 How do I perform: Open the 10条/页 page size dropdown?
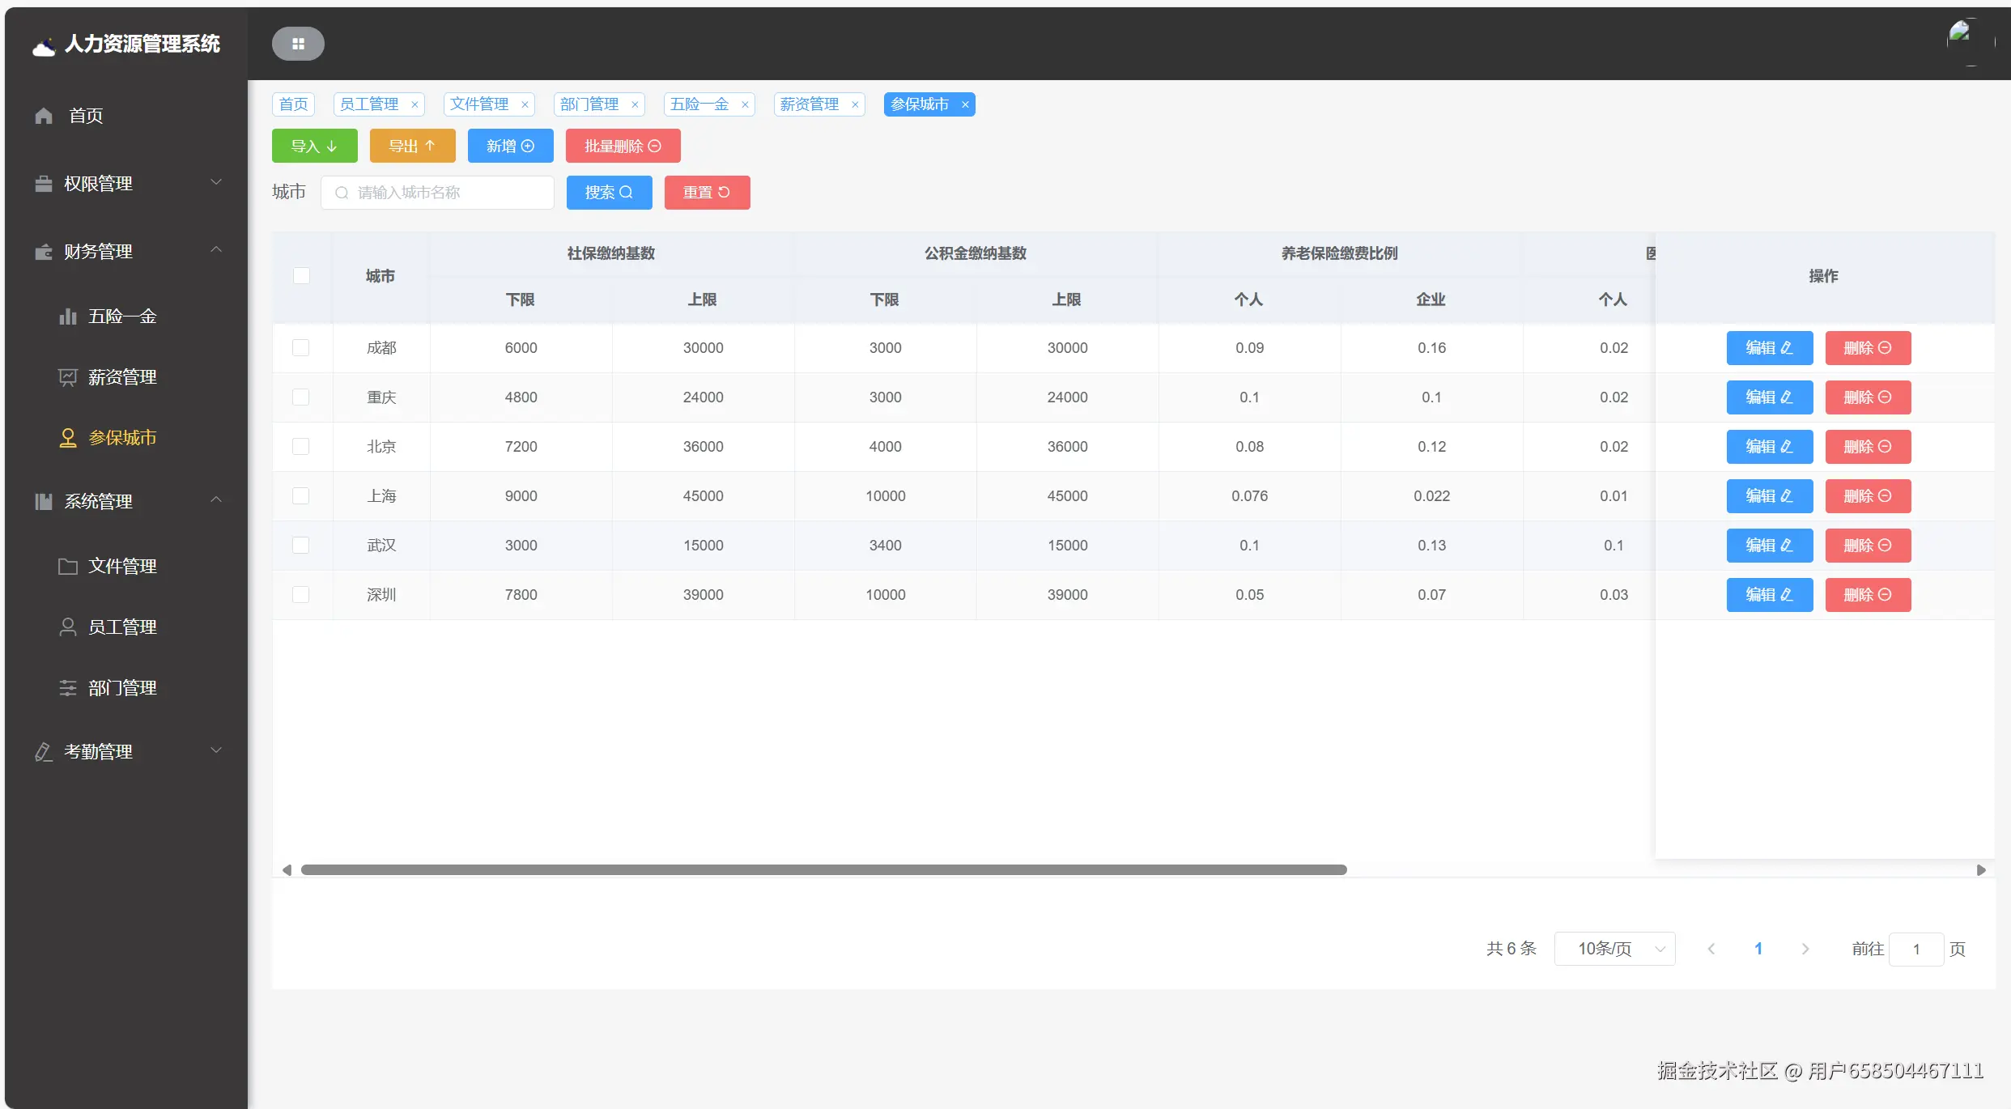point(1614,949)
